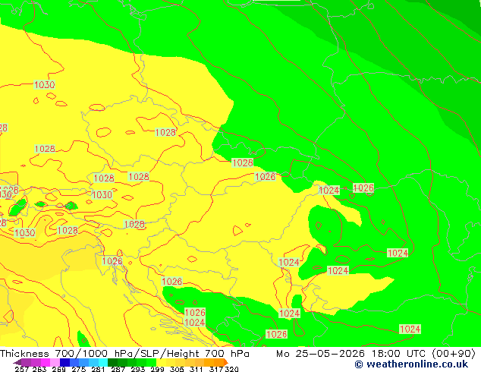Viewport: 481px width, 372px height.
Task: Click the legend value 281
Action: point(98,369)
